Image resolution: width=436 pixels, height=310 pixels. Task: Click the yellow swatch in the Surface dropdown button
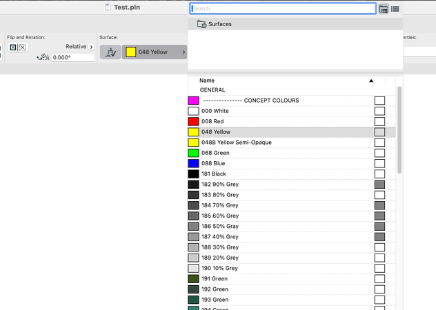coord(130,52)
